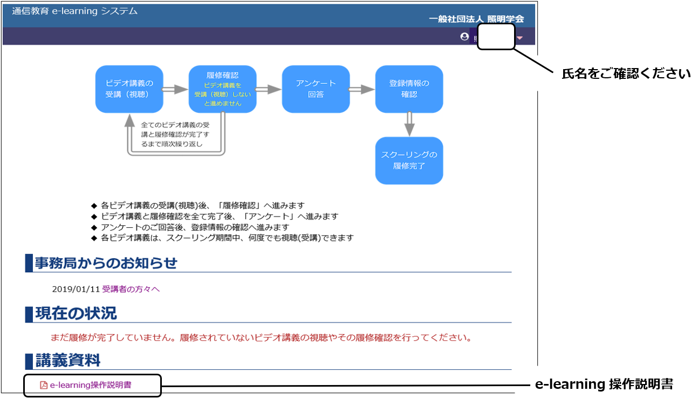Open the 受講者の方々へ notice link
This screenshot has width=691, height=398.
point(131,289)
